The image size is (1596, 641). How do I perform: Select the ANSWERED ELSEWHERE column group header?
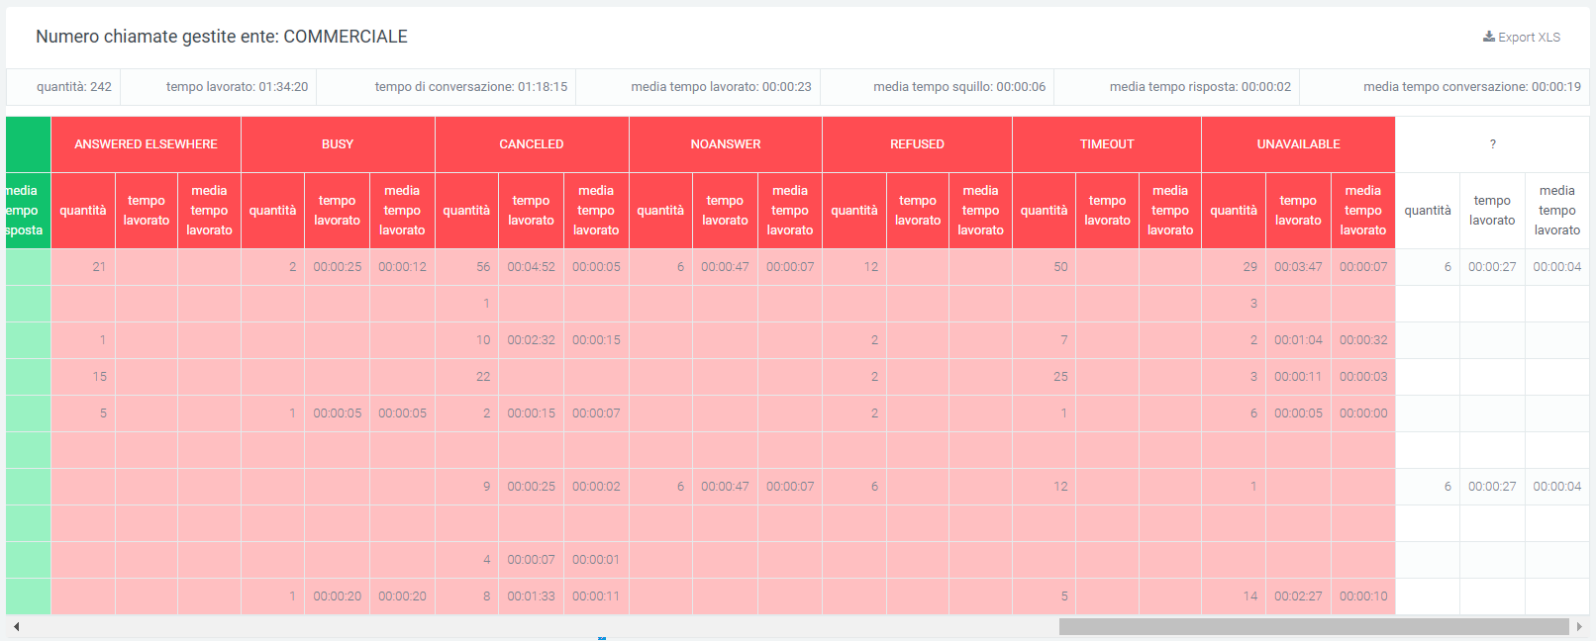(146, 144)
